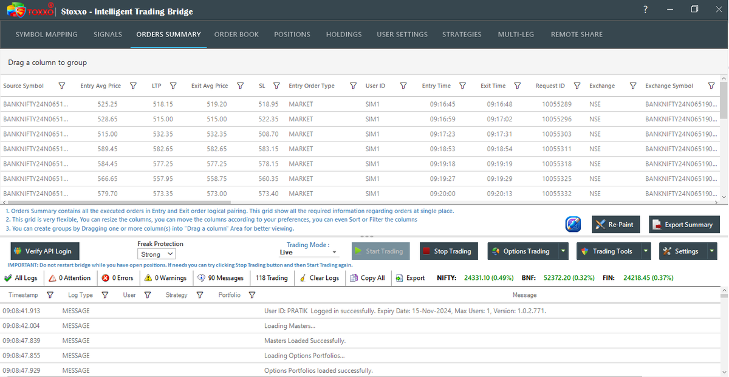Expand the Settings dropdown arrow

(x=711, y=251)
